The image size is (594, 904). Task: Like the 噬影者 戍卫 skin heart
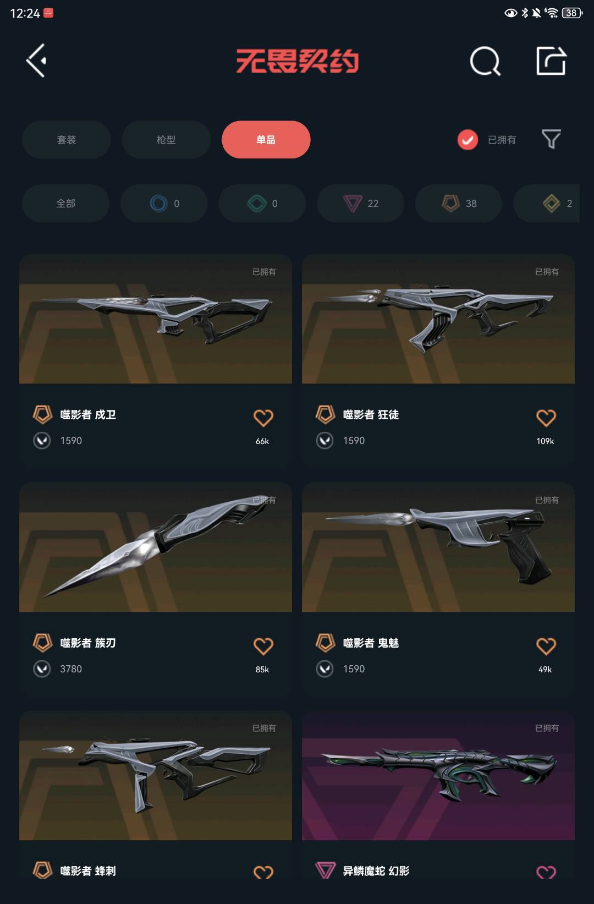click(263, 418)
